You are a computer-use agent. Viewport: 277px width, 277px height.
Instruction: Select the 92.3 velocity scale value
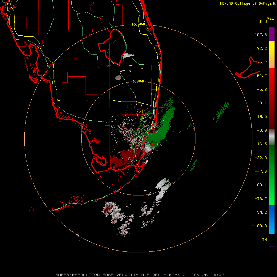(262, 48)
